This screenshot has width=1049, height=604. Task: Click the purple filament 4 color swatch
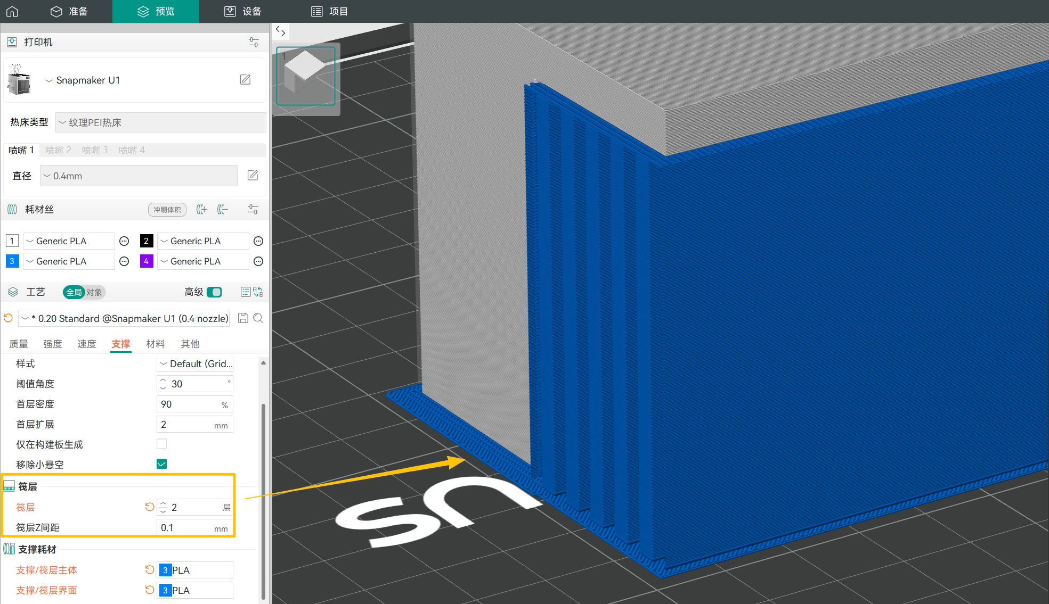pyautogui.click(x=147, y=261)
